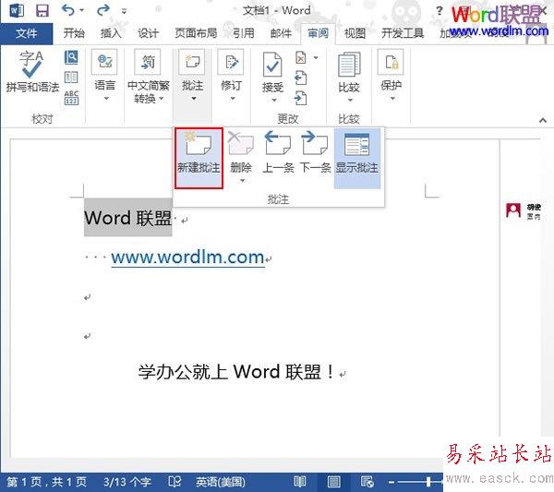The height and width of the screenshot is (492, 554).
Task: Go to 上一条 previous comment
Action: click(x=278, y=152)
